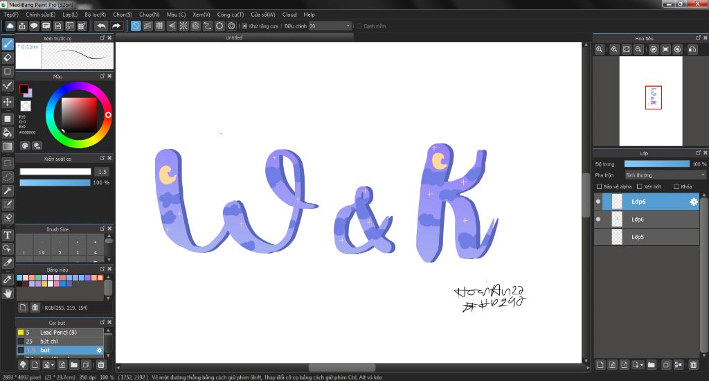
Task: Pick the Gradient tool
Action: point(7,146)
